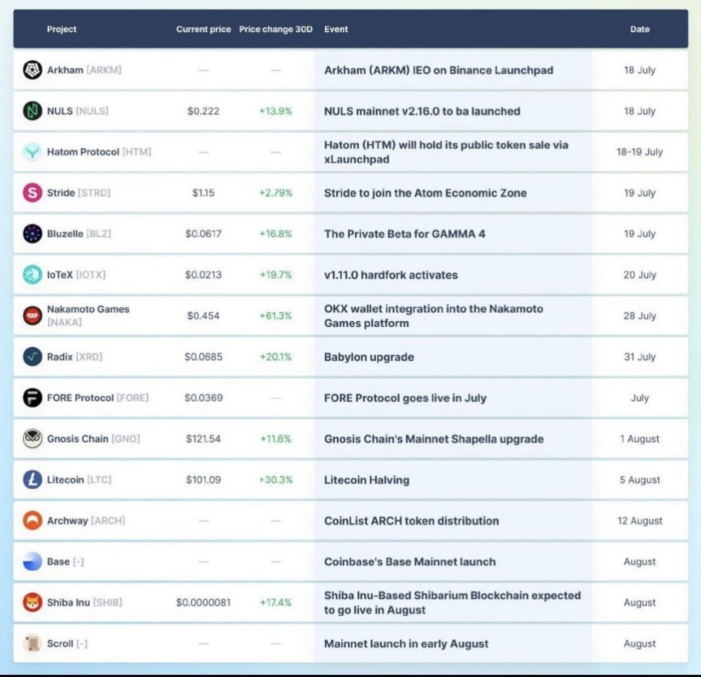Screen dimensions: 701x677
Task: Select the IoTeX [IOTX] project name
Action: [76, 275]
